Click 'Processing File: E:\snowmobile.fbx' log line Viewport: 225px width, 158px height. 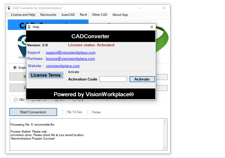click(32, 125)
